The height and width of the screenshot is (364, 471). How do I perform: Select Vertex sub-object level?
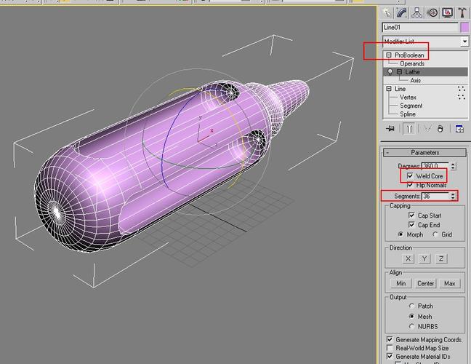pos(408,97)
